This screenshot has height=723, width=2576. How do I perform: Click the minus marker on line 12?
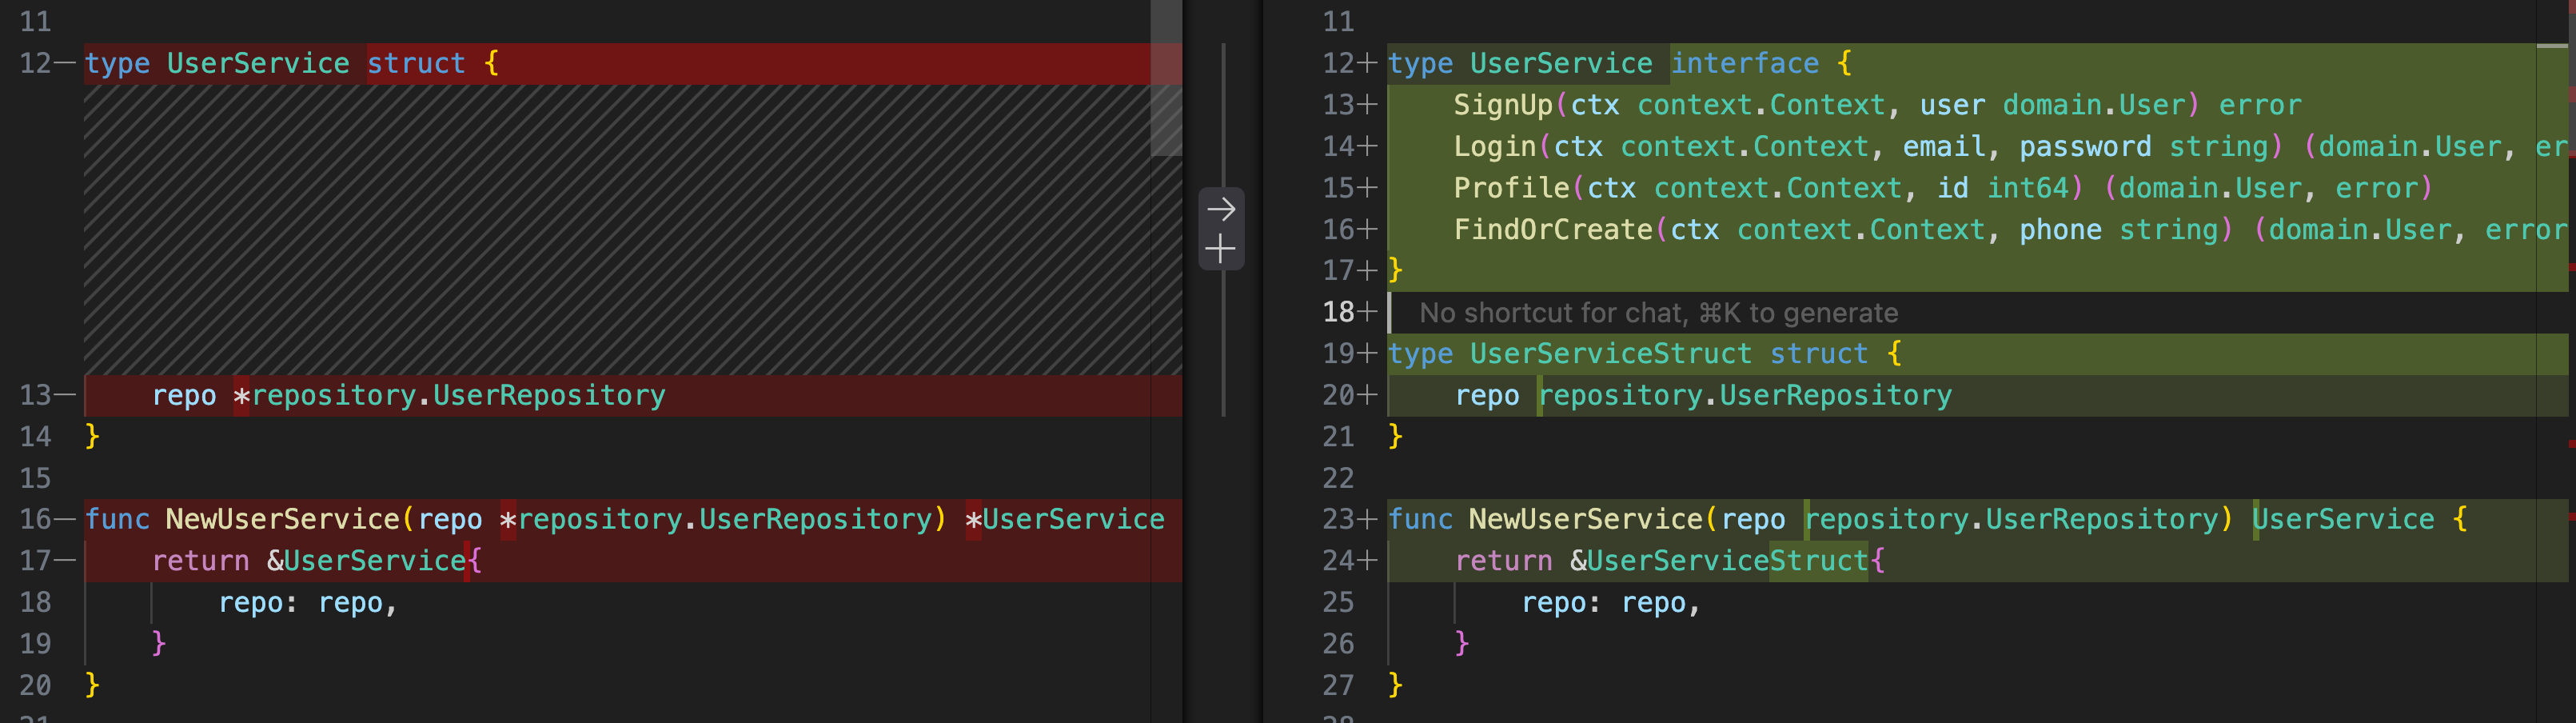click(x=66, y=63)
